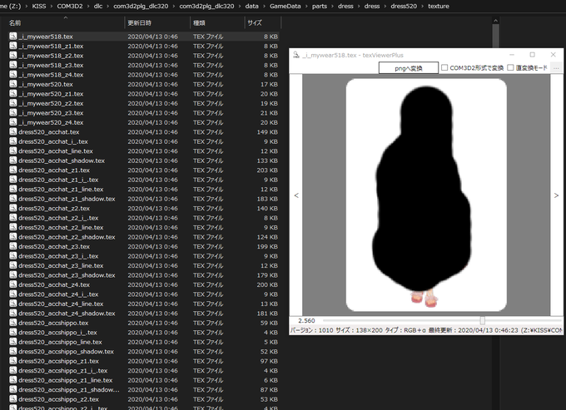Click the file icon of dress520_accshippo_z2.tex
The width and height of the screenshot is (566, 410).
(13, 399)
